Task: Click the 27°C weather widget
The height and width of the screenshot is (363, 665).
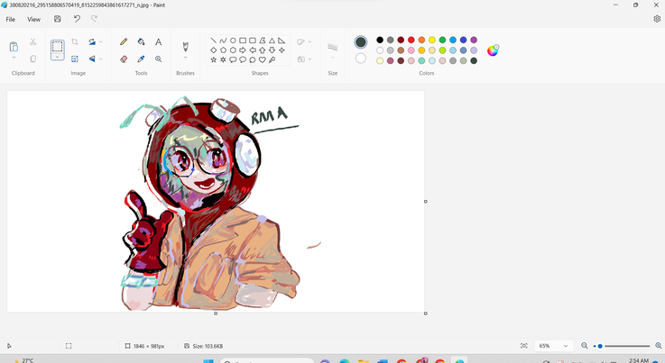Action: pyautogui.click(x=23, y=360)
